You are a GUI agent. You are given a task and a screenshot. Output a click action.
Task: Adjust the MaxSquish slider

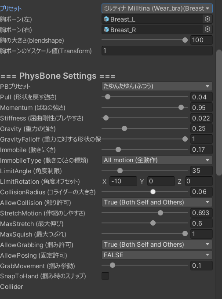tap(145, 234)
